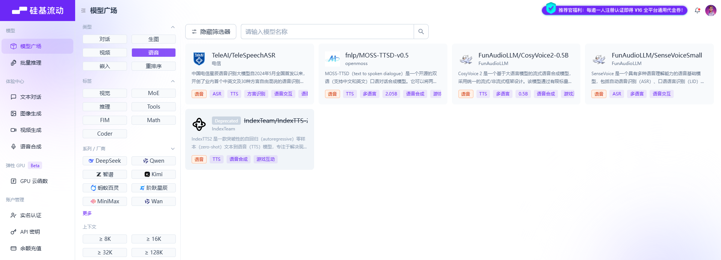Open 实名认证 page
This screenshot has height=260, width=721.
[37, 215]
